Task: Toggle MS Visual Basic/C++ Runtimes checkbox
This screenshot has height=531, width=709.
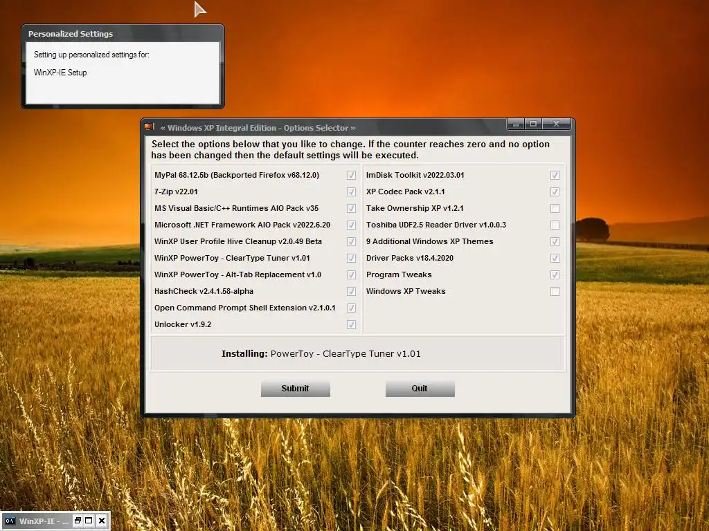Action: [351, 208]
